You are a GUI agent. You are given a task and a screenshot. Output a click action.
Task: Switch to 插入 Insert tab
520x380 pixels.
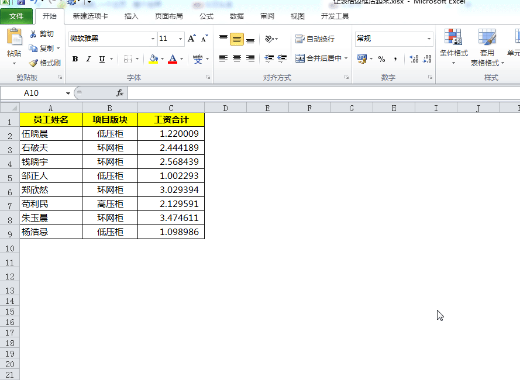click(131, 16)
